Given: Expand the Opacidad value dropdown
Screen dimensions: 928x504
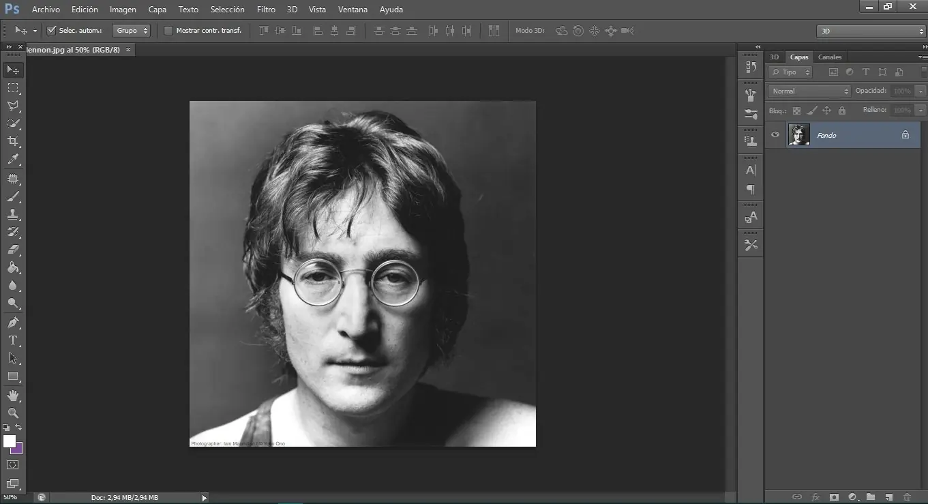Looking at the screenshot, I should pos(920,91).
